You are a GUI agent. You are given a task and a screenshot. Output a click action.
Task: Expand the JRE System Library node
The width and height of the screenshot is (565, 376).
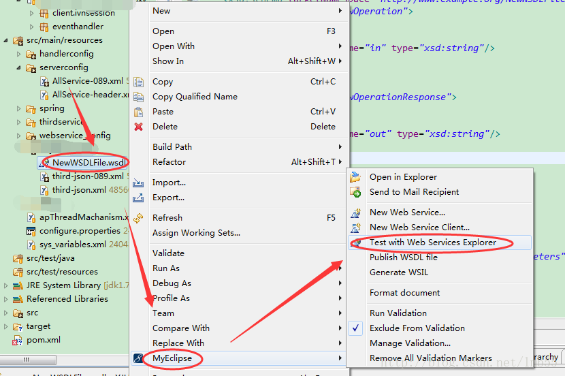tap(5, 285)
